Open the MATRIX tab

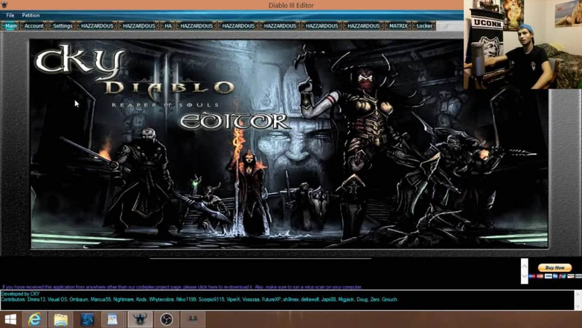coord(399,25)
